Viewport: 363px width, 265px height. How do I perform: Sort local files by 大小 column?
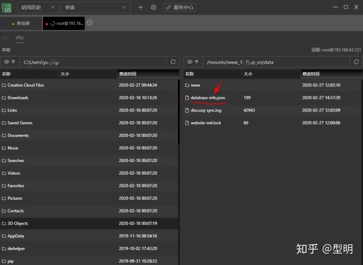coord(88,74)
